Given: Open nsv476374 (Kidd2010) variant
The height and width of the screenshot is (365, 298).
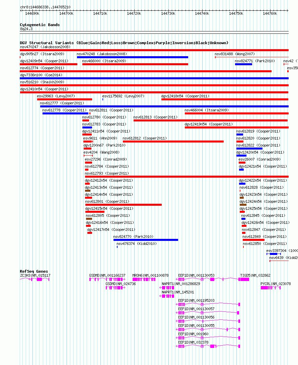Looking at the screenshot, I should [x=137, y=243].
